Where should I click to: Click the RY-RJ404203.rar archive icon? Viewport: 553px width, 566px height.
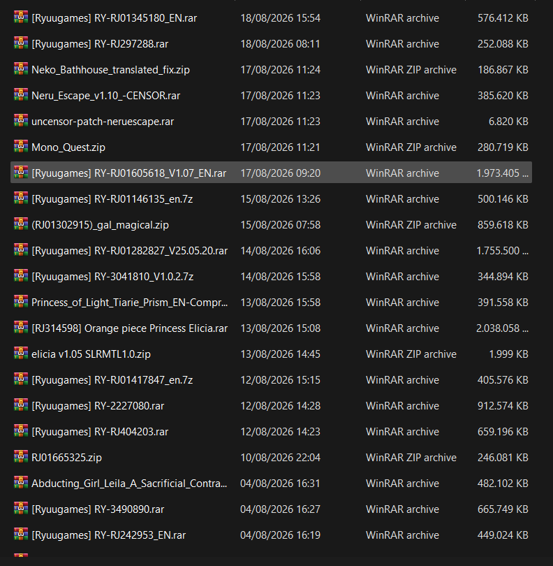[21, 431]
